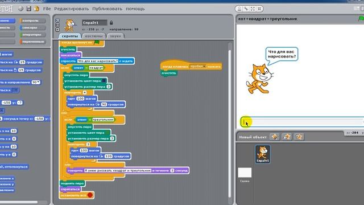Select the stamp duplicate tool

pyautogui.click(x=239, y=9)
